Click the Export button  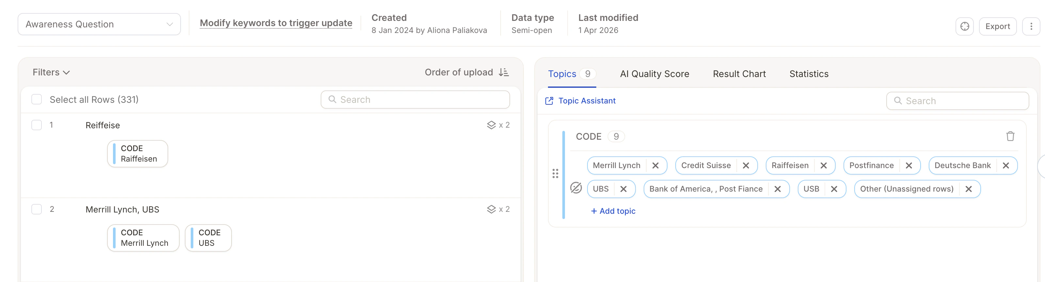(998, 26)
